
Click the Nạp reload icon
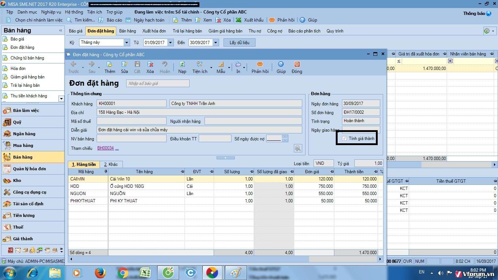[182, 65]
